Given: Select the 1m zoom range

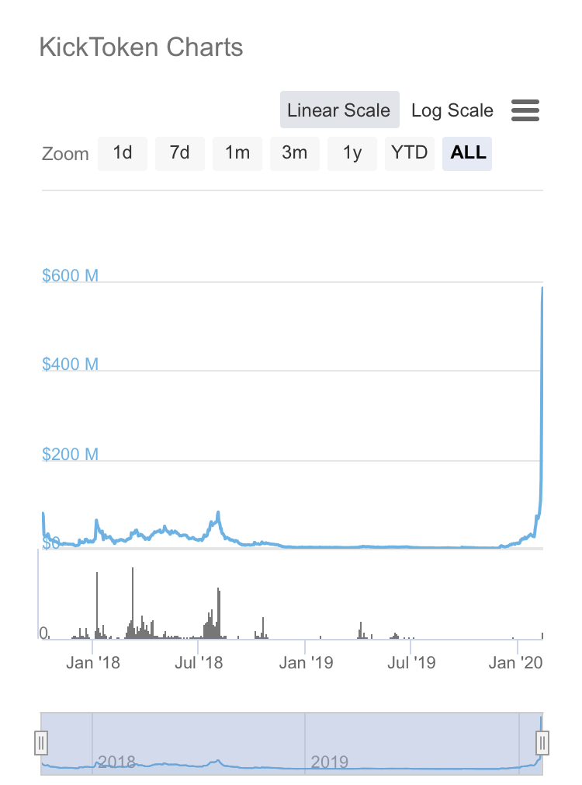Looking at the screenshot, I should click(x=237, y=152).
